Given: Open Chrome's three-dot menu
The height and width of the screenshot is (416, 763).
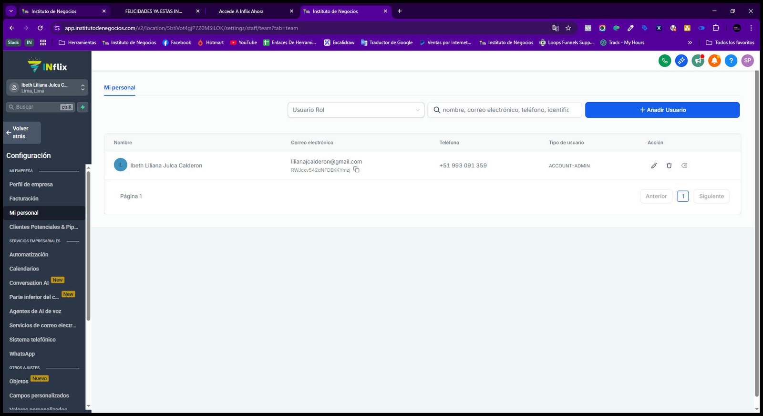Looking at the screenshot, I should [x=751, y=28].
